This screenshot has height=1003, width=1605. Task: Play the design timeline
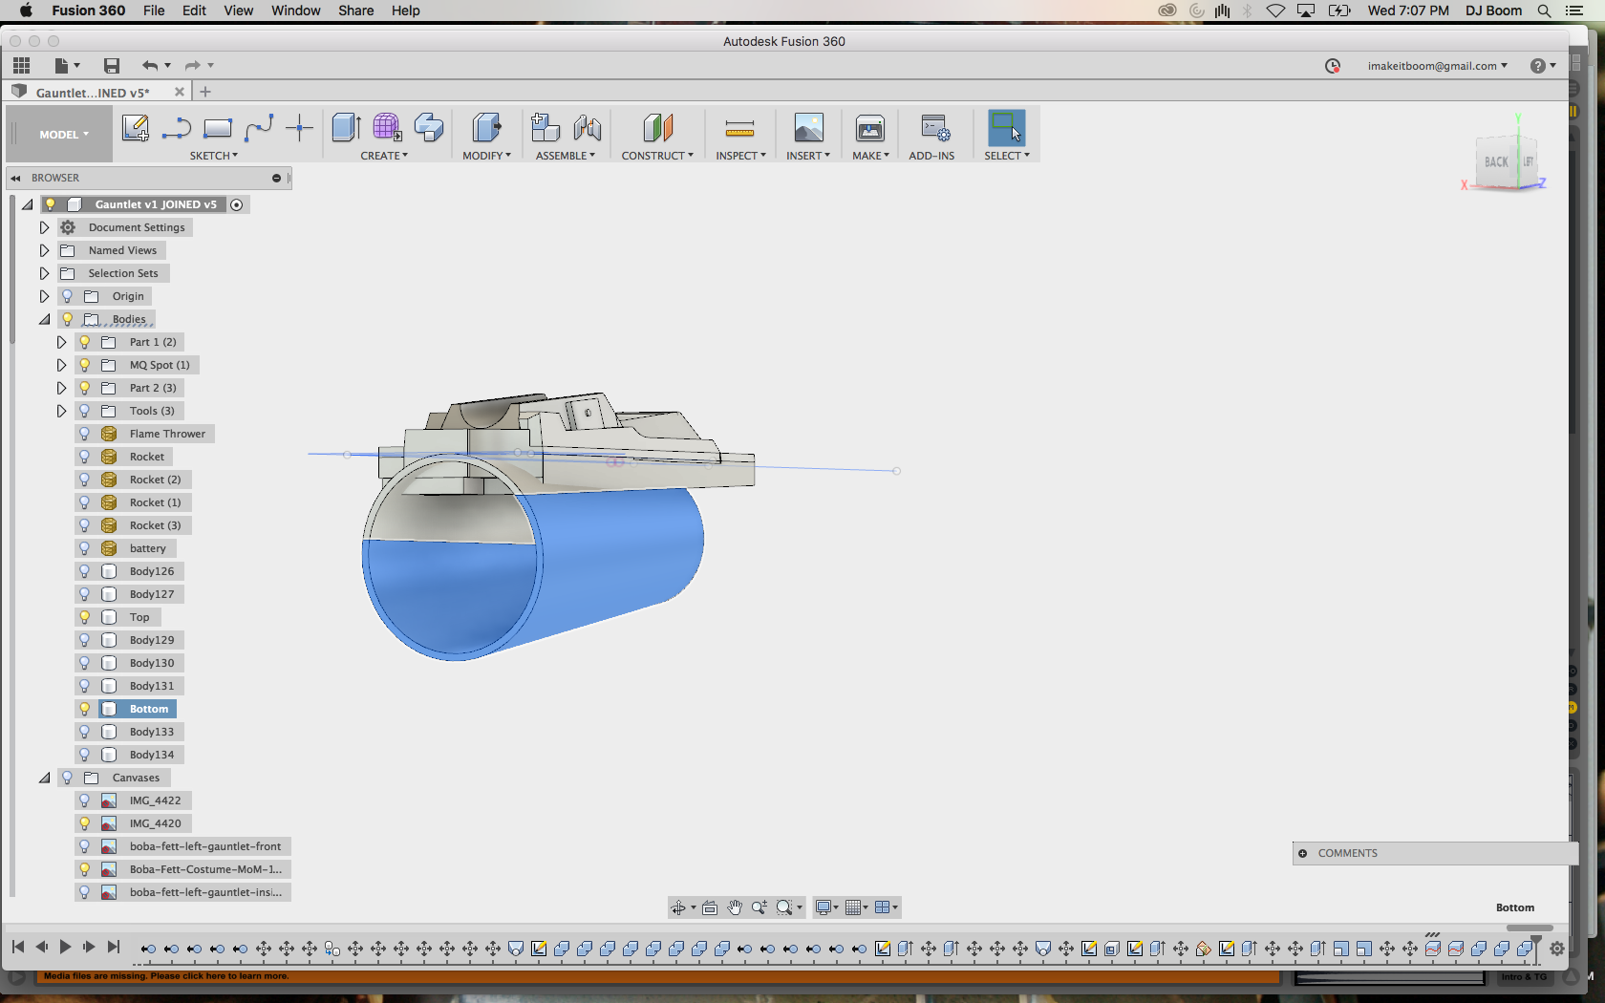65,947
